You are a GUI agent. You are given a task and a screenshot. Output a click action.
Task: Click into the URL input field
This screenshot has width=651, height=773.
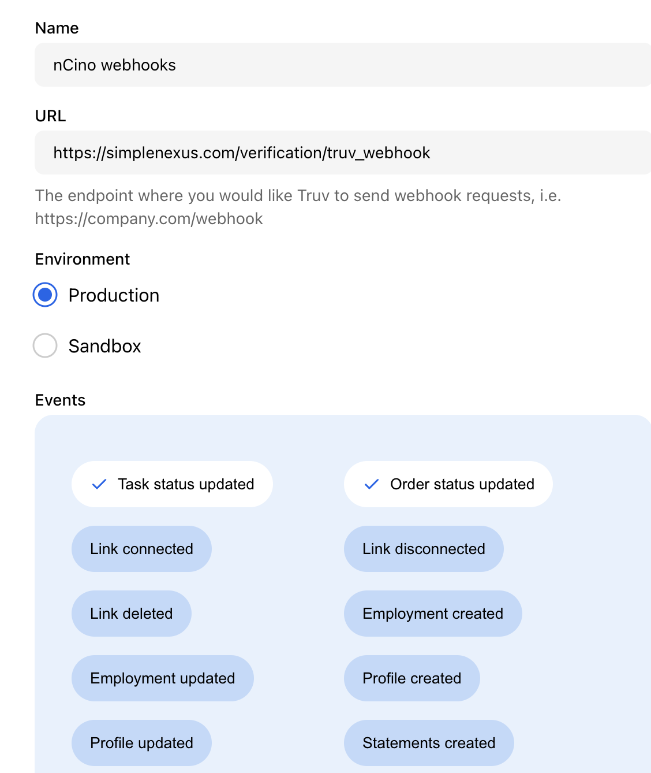[x=343, y=153]
